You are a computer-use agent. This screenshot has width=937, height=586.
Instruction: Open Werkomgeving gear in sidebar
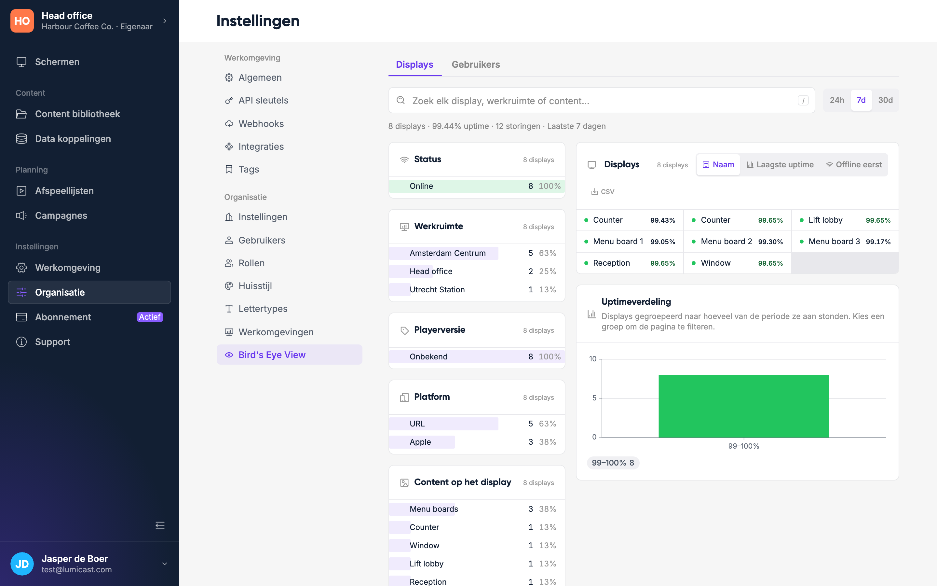point(21,267)
